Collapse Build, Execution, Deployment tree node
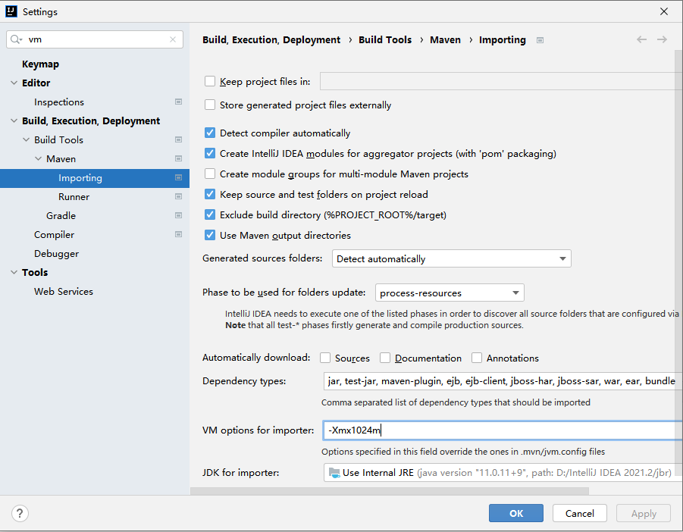This screenshot has width=683, height=532. 14,120
